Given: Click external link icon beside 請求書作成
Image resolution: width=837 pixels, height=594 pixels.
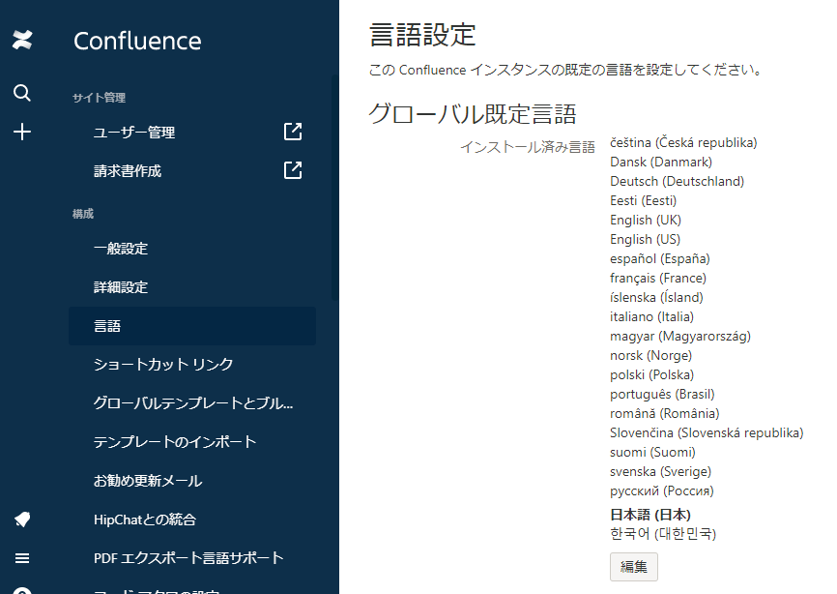Looking at the screenshot, I should [293, 170].
